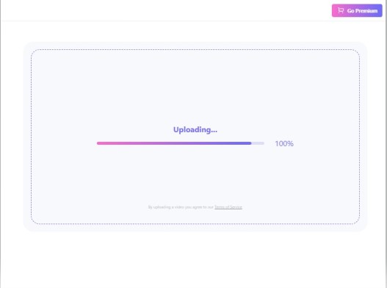The height and width of the screenshot is (288, 387).
Task: Click the shopping cart icon in Go Premium
Action: pos(341,10)
